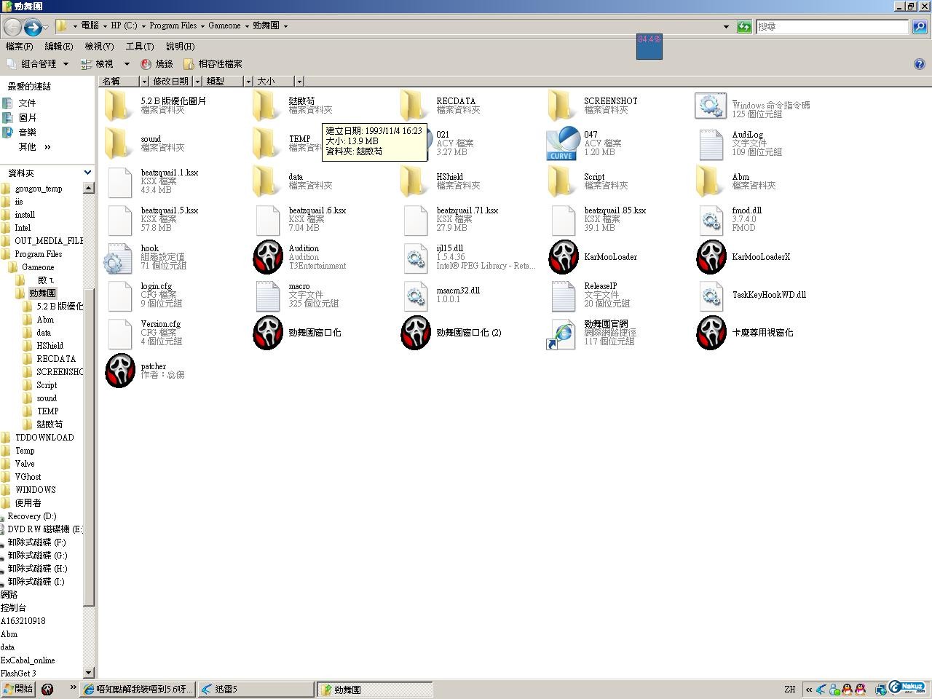Click the Forward navigation arrow button
The width and height of the screenshot is (932, 699).
(33, 28)
